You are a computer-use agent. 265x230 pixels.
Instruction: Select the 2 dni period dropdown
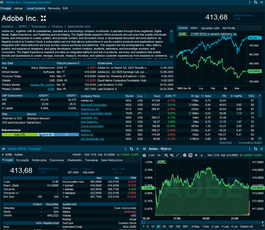[151, 155]
